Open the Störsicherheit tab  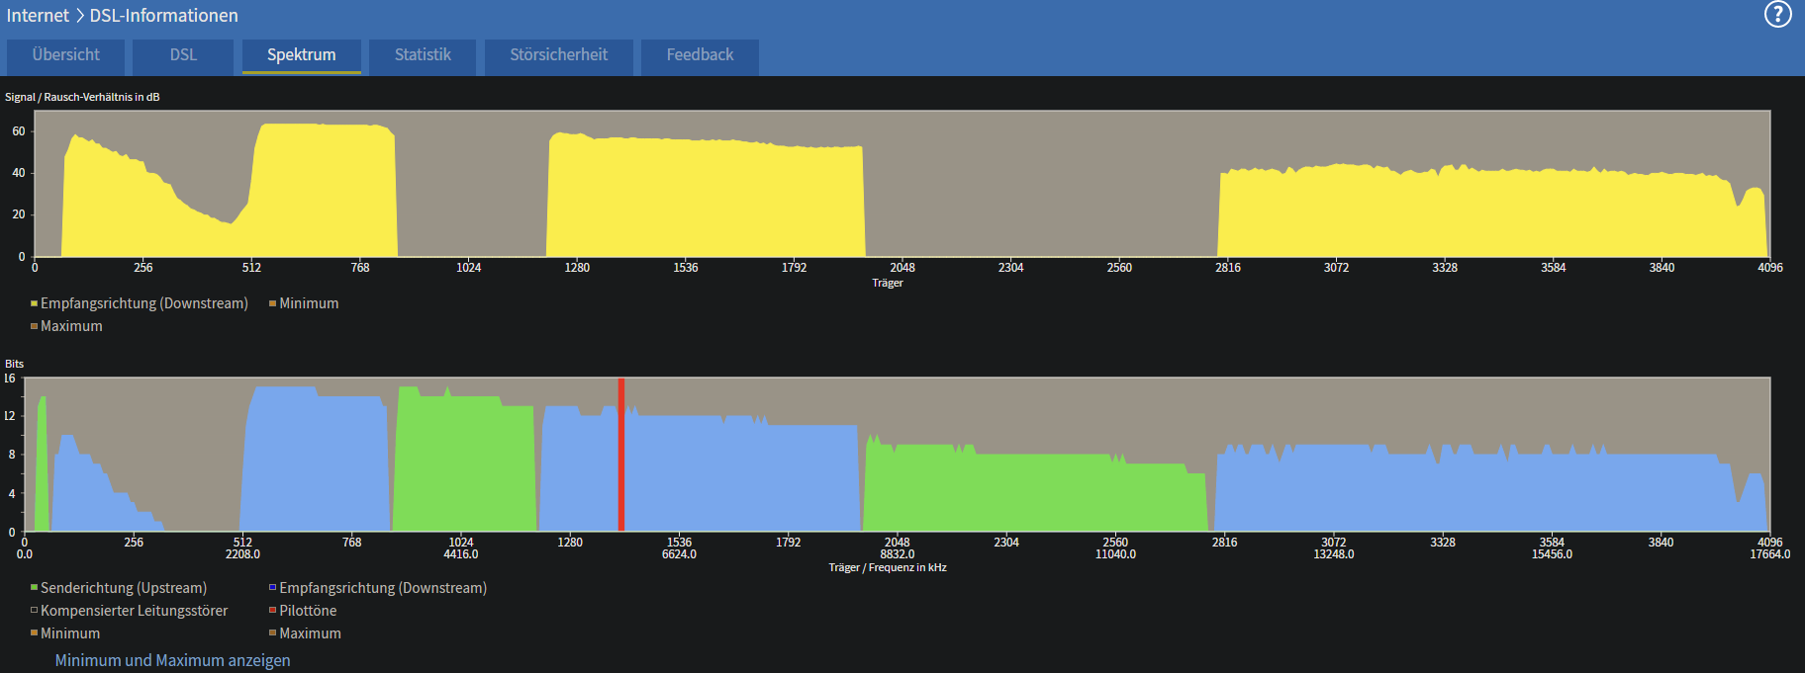[559, 56]
